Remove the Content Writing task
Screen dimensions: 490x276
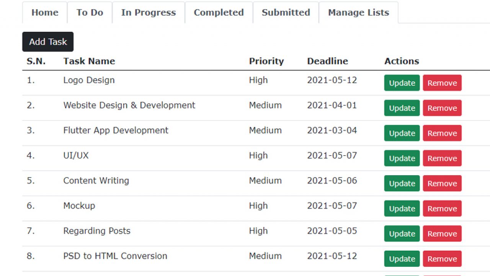click(442, 183)
